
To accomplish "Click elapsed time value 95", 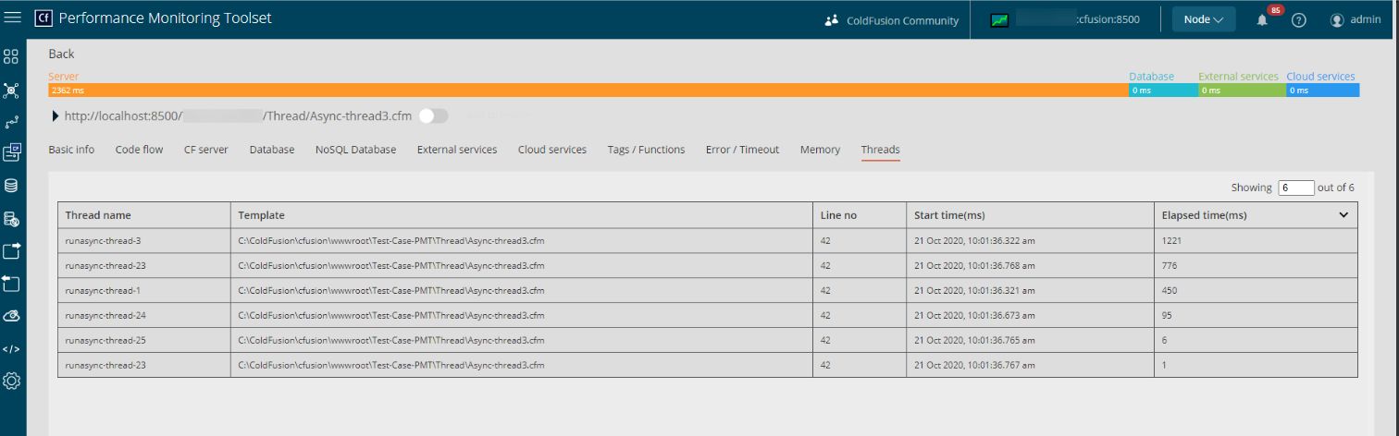I will click(1167, 315).
